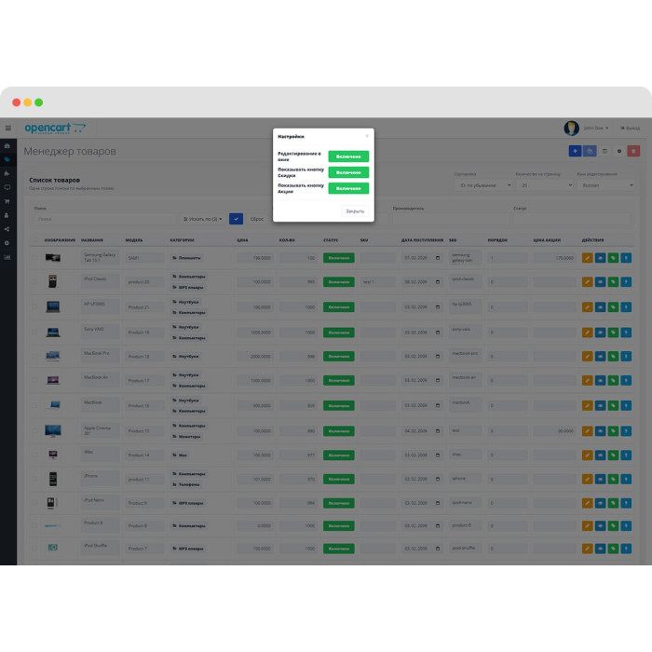Viewport: 652px width, 652px height.
Task: Open the Количество на страницу dropdown
Action: click(x=545, y=185)
